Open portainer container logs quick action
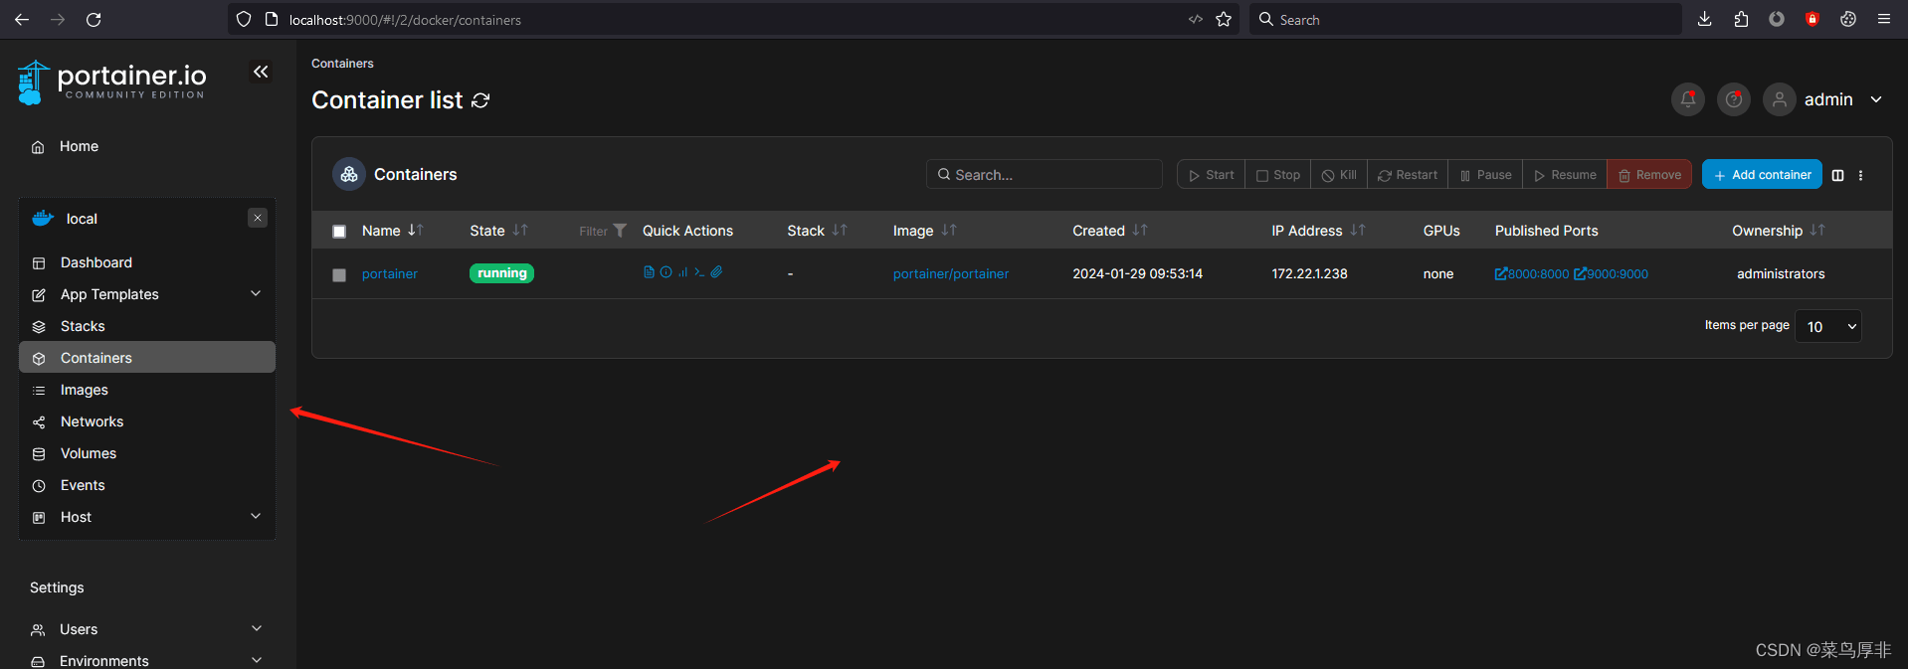 (649, 272)
